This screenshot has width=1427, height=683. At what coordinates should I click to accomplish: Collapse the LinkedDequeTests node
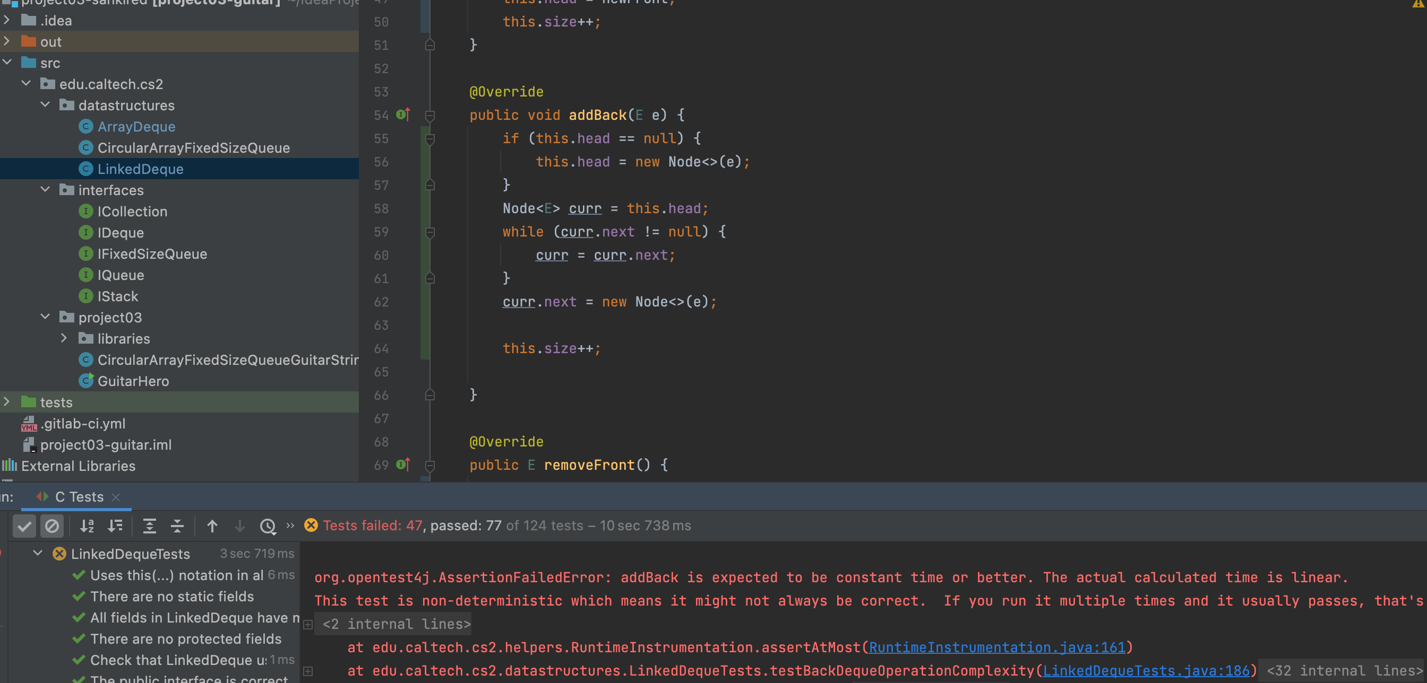tap(38, 553)
